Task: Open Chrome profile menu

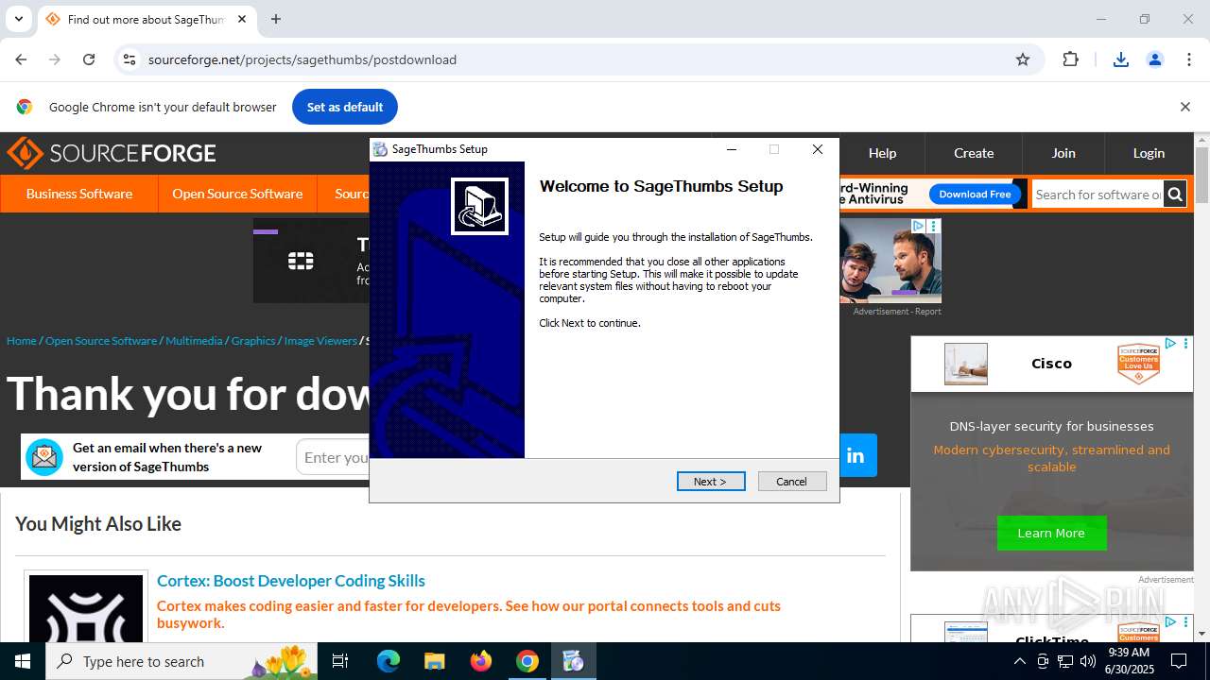Action: tap(1154, 59)
